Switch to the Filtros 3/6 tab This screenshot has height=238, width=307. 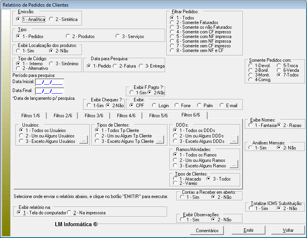[94, 115]
